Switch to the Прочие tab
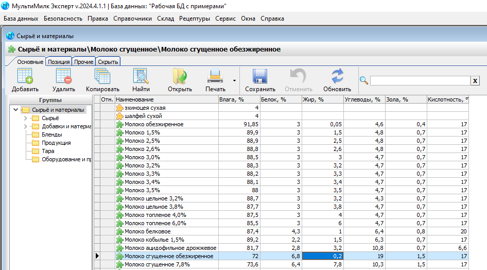The width and height of the screenshot is (487, 270). point(83,62)
